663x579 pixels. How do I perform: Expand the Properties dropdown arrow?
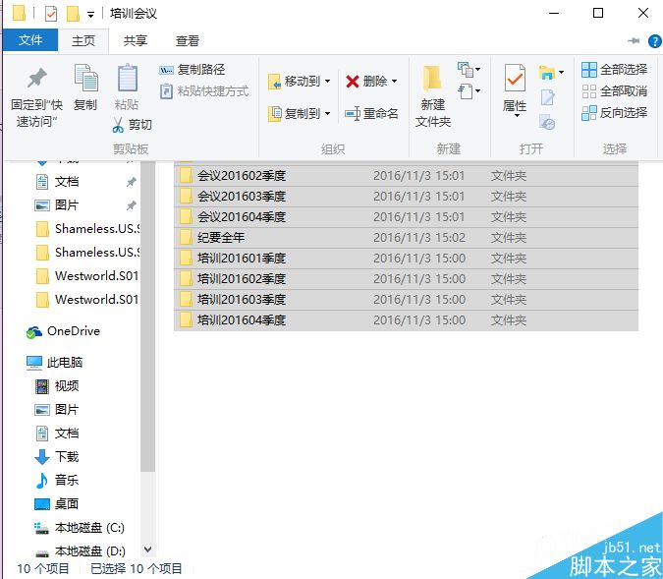(x=517, y=116)
